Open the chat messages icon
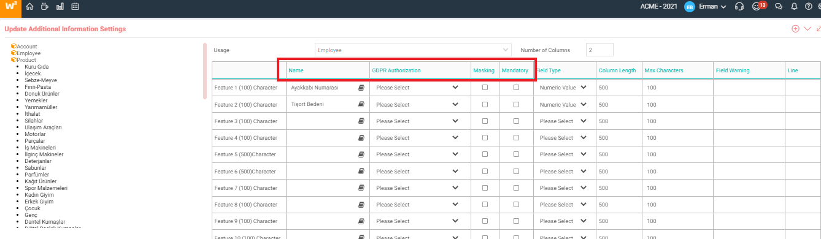The height and width of the screenshot is (239, 821). pyautogui.click(x=779, y=7)
